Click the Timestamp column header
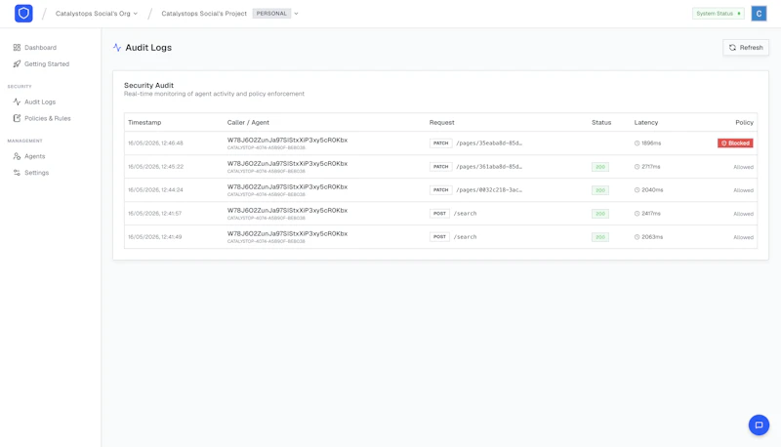Viewport: 781px width, 447px height. (144, 122)
